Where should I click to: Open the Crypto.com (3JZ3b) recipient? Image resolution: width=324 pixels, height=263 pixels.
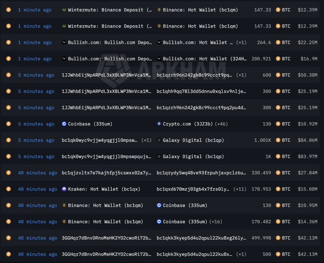(188, 124)
